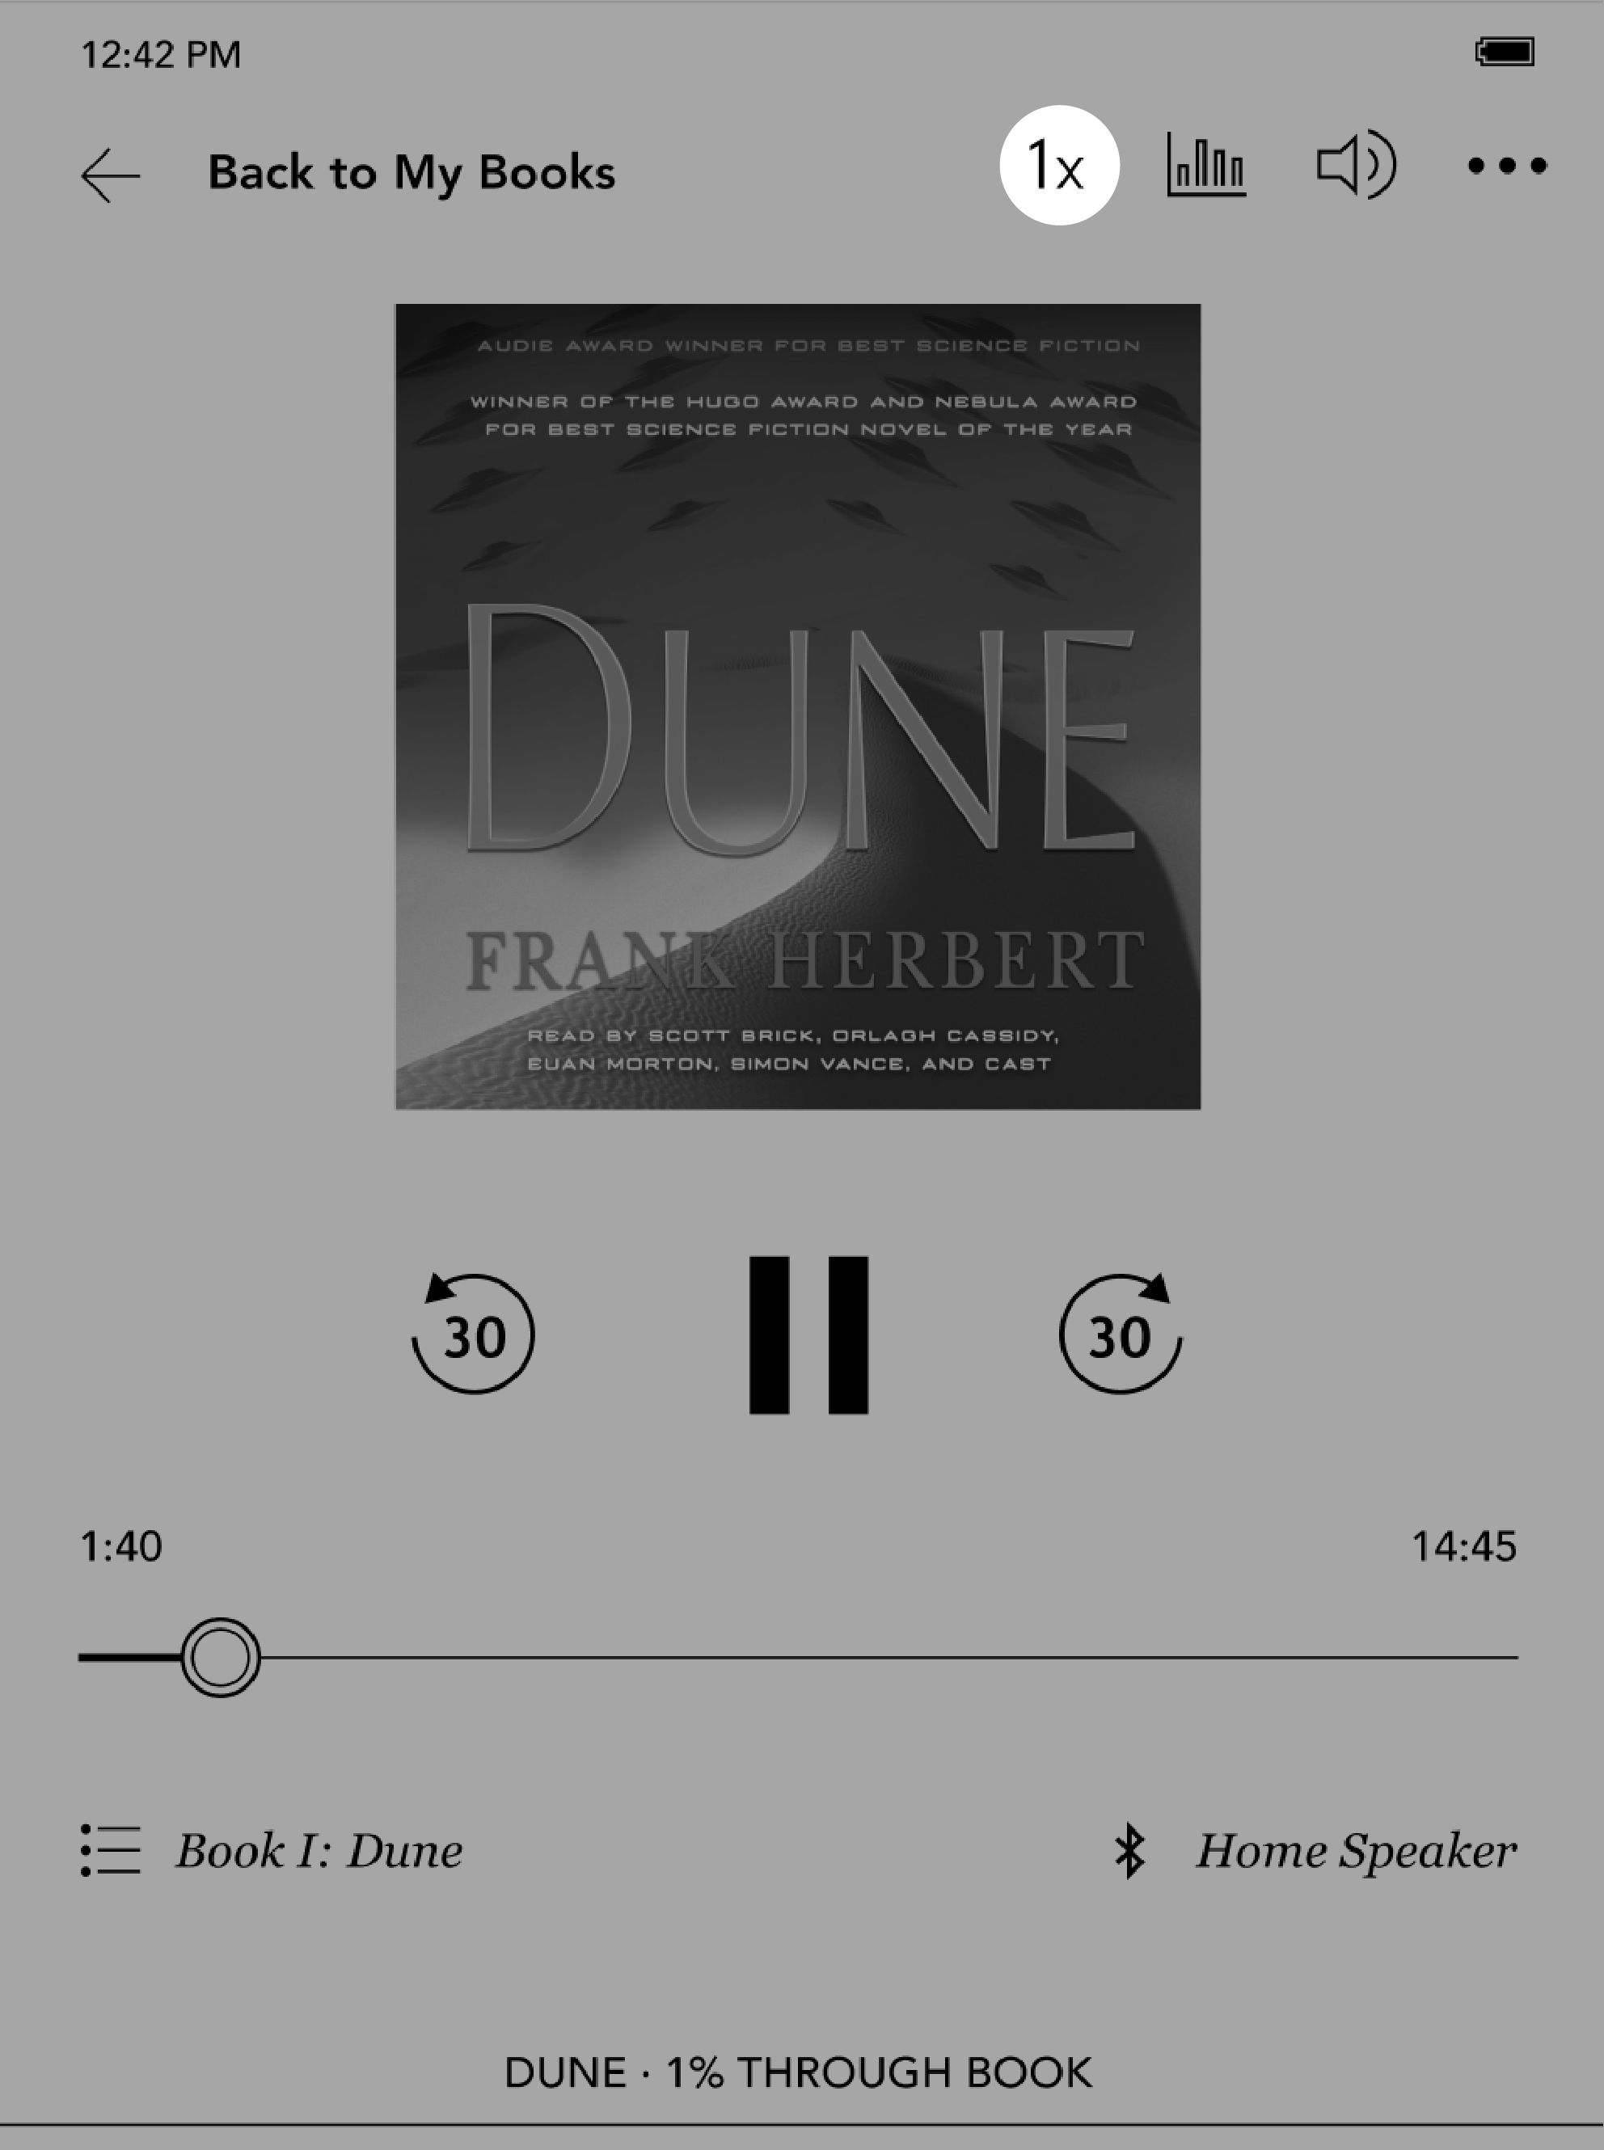Toggle audio output to Home Speaker
Screen dimensions: 1604x2150
(x=1319, y=1850)
